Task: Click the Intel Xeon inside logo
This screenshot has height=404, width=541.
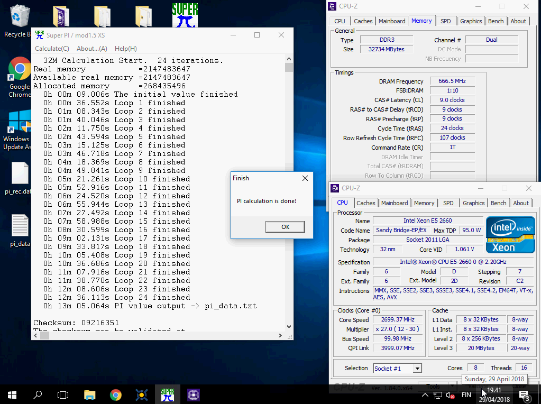Action: [510, 235]
